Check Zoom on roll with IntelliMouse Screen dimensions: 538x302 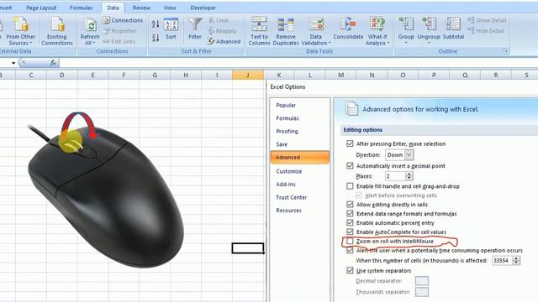pyautogui.click(x=350, y=241)
